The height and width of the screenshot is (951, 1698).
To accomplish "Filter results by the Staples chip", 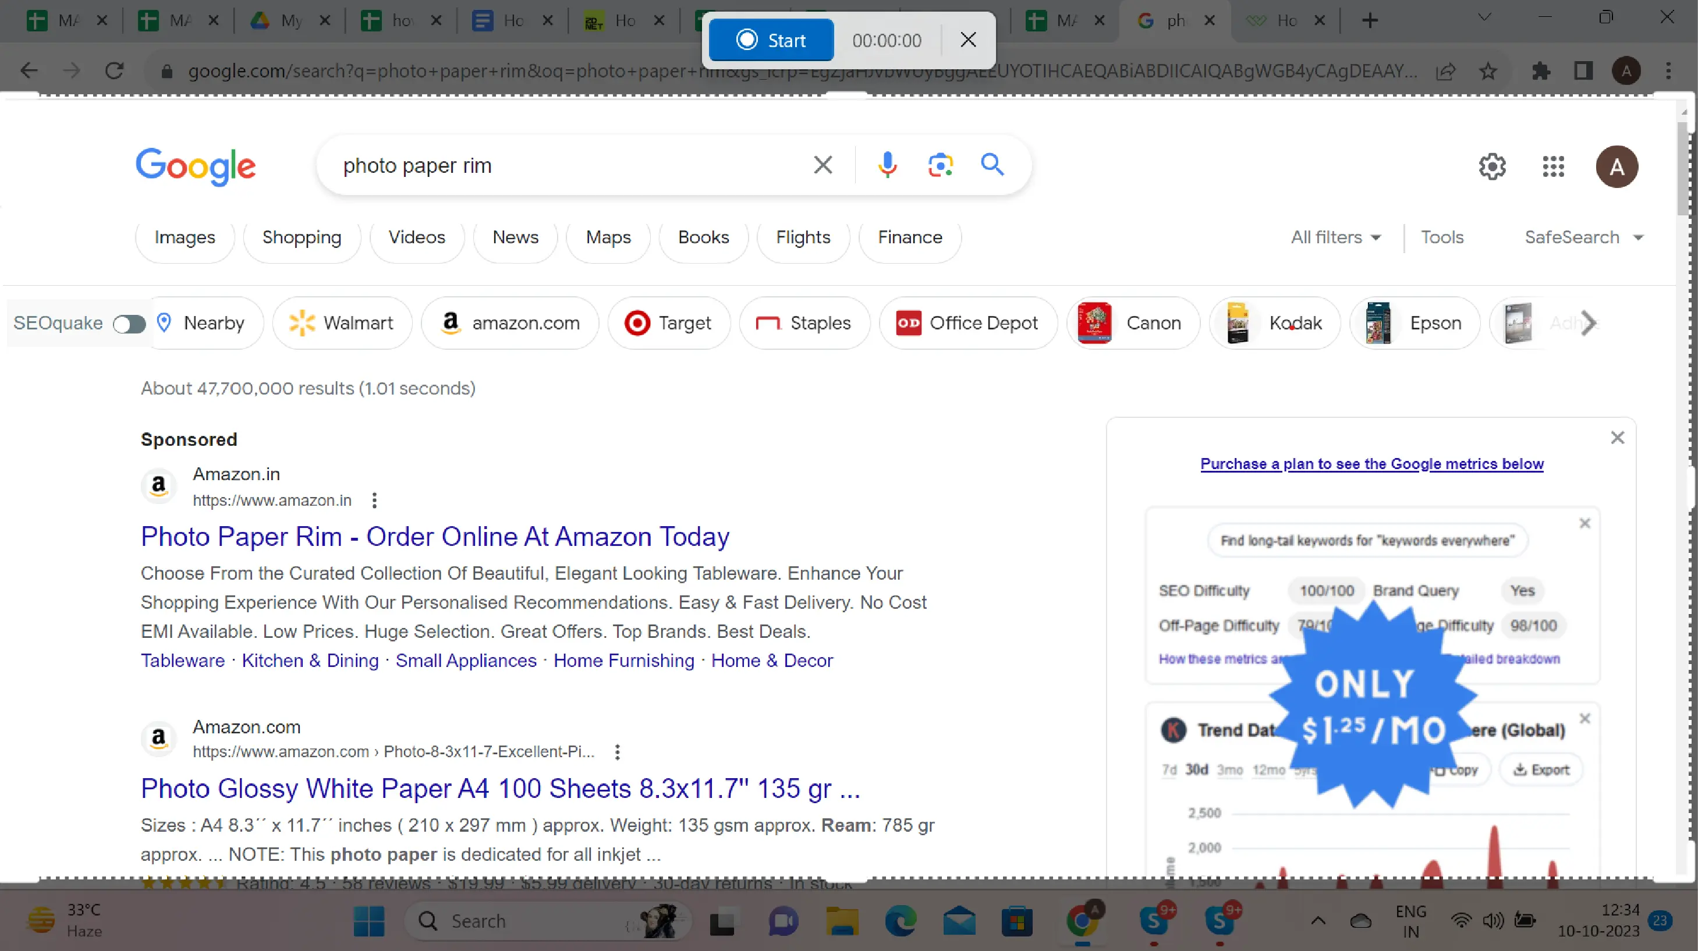I will coord(804,323).
